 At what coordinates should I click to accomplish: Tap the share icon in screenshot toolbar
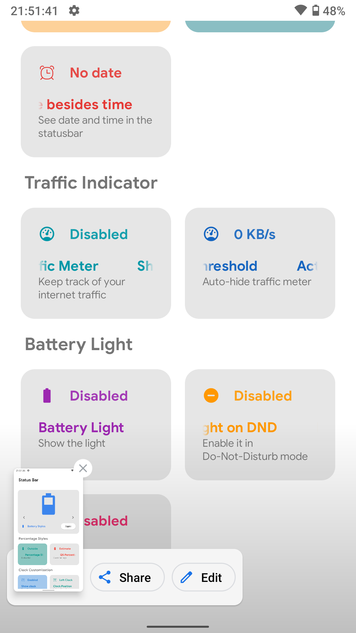105,577
